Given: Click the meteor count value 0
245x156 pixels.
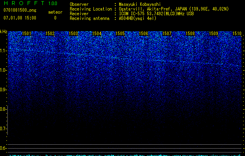Looking at the screenshot, I should pyautogui.click(x=55, y=18).
